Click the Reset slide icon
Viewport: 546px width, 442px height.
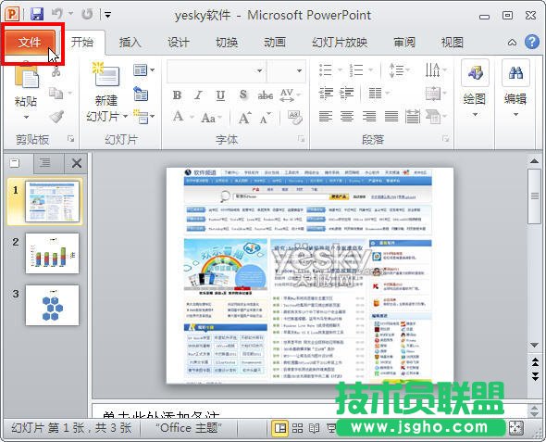coord(141,95)
